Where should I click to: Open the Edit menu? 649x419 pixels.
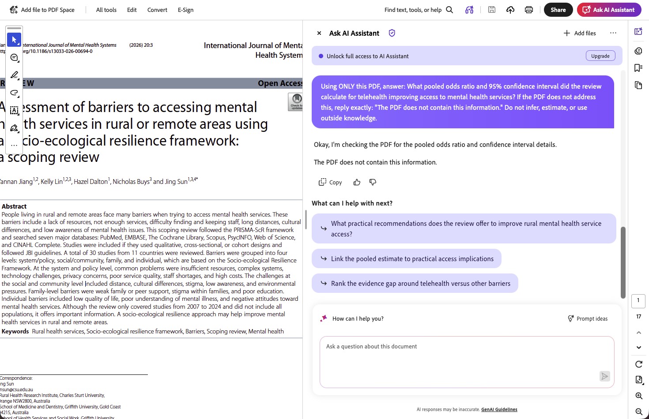pos(132,10)
